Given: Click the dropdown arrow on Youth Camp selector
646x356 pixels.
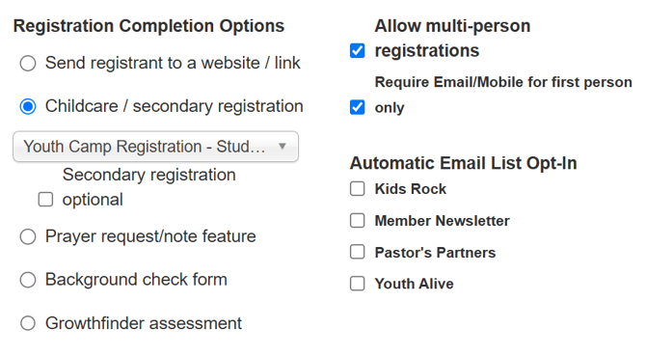Looking at the screenshot, I should point(283,147).
